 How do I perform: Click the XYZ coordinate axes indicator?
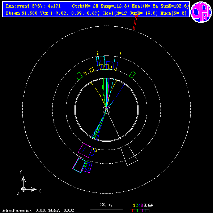29,183
